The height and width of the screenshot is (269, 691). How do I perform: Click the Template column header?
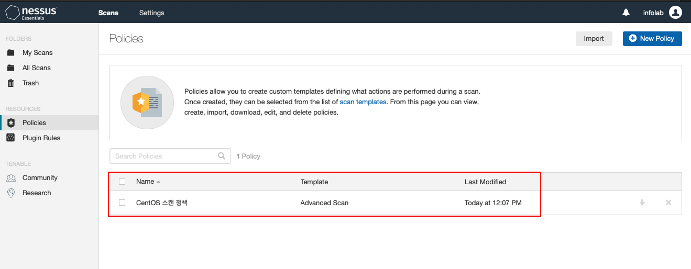point(314,182)
